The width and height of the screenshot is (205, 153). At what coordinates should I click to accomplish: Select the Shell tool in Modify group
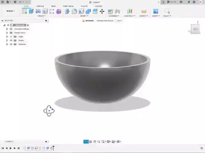[81, 11]
